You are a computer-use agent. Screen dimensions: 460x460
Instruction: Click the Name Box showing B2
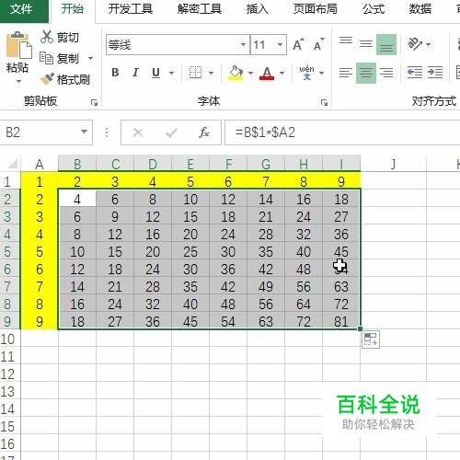pyautogui.click(x=46, y=132)
